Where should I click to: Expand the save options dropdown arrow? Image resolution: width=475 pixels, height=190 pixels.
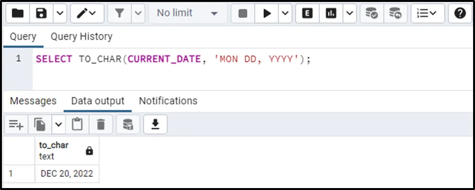60,14
